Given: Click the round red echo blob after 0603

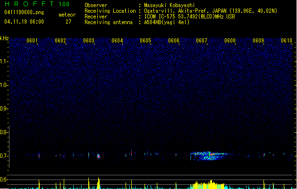Looking at the screenshot, I should tap(98, 156).
